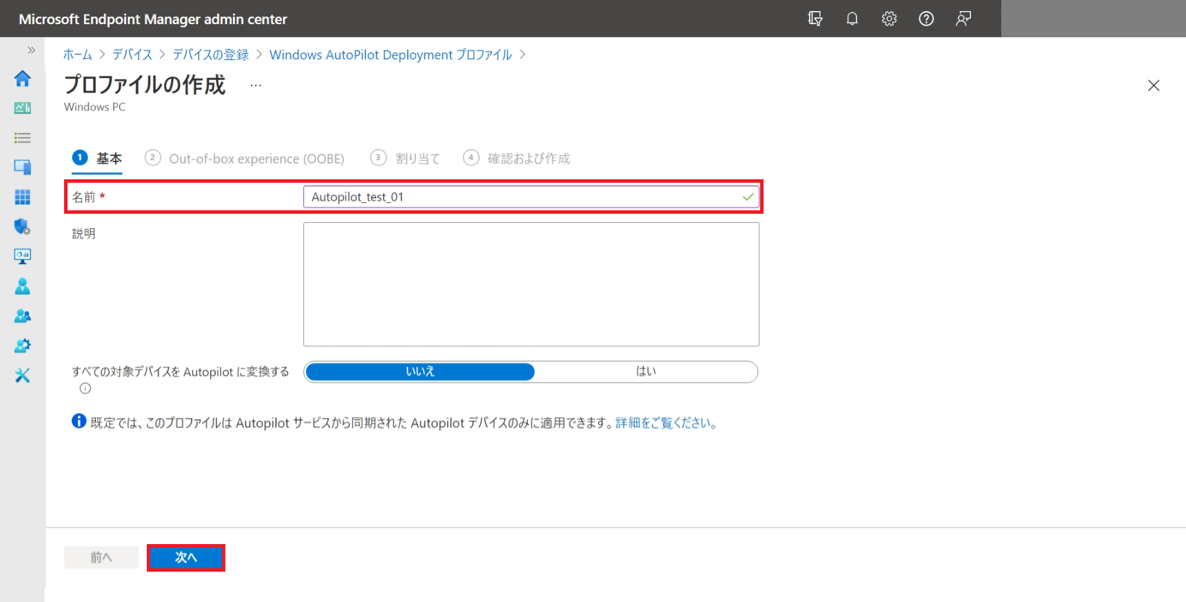Open Users icon in sidebar

23,286
